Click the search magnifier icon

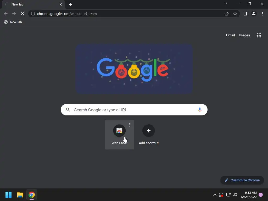click(x=68, y=110)
